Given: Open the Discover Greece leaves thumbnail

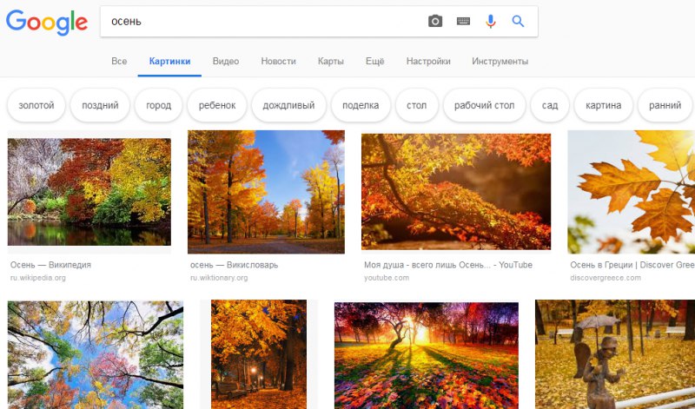Looking at the screenshot, I should click(x=632, y=192).
